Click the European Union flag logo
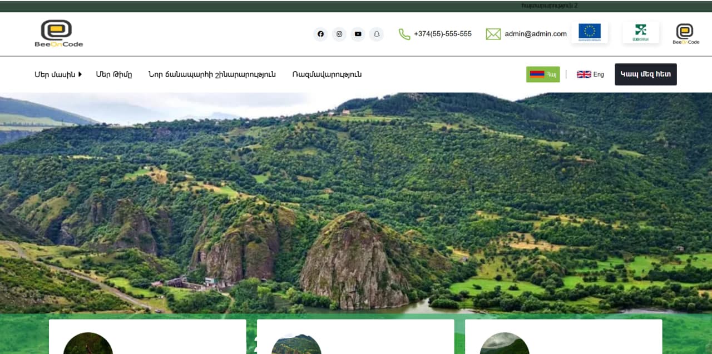Screen dimensions: 712x354 (590, 32)
